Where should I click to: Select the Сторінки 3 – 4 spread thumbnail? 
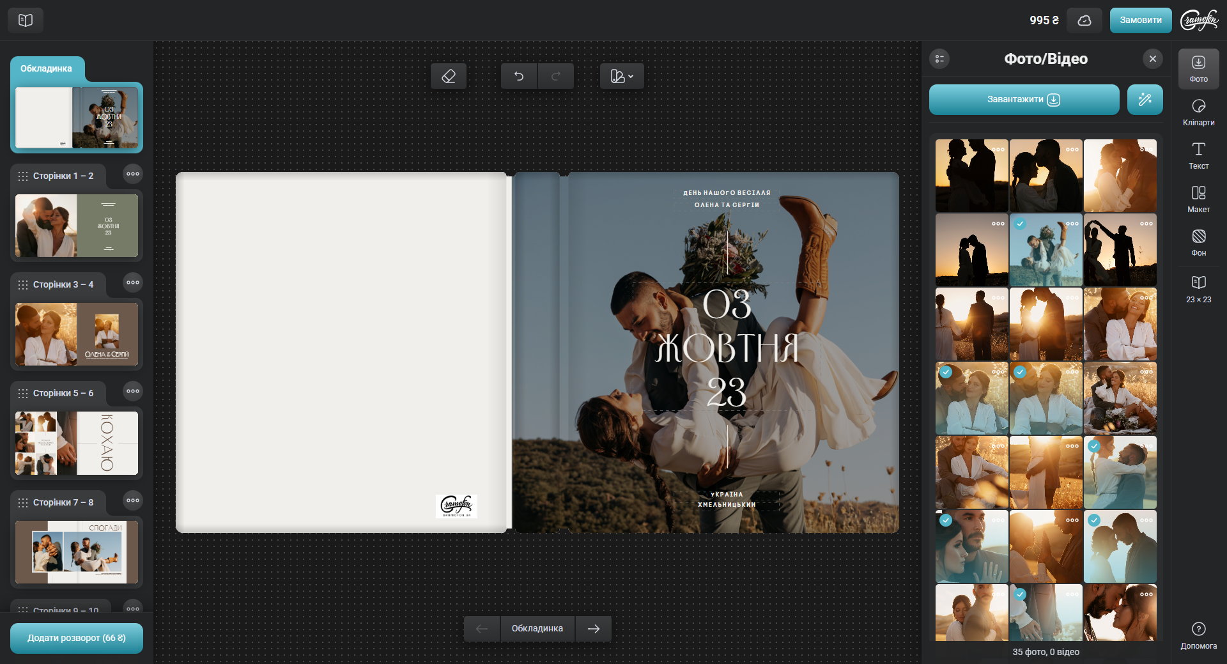pyautogui.click(x=77, y=334)
